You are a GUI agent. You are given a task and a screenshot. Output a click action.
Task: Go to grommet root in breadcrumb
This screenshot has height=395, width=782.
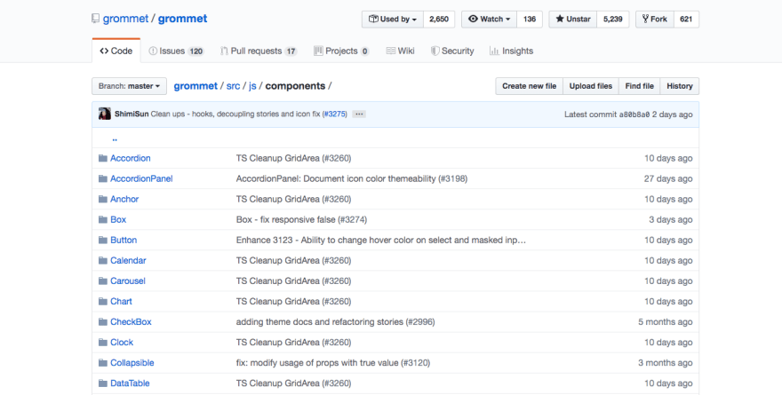[x=195, y=86]
